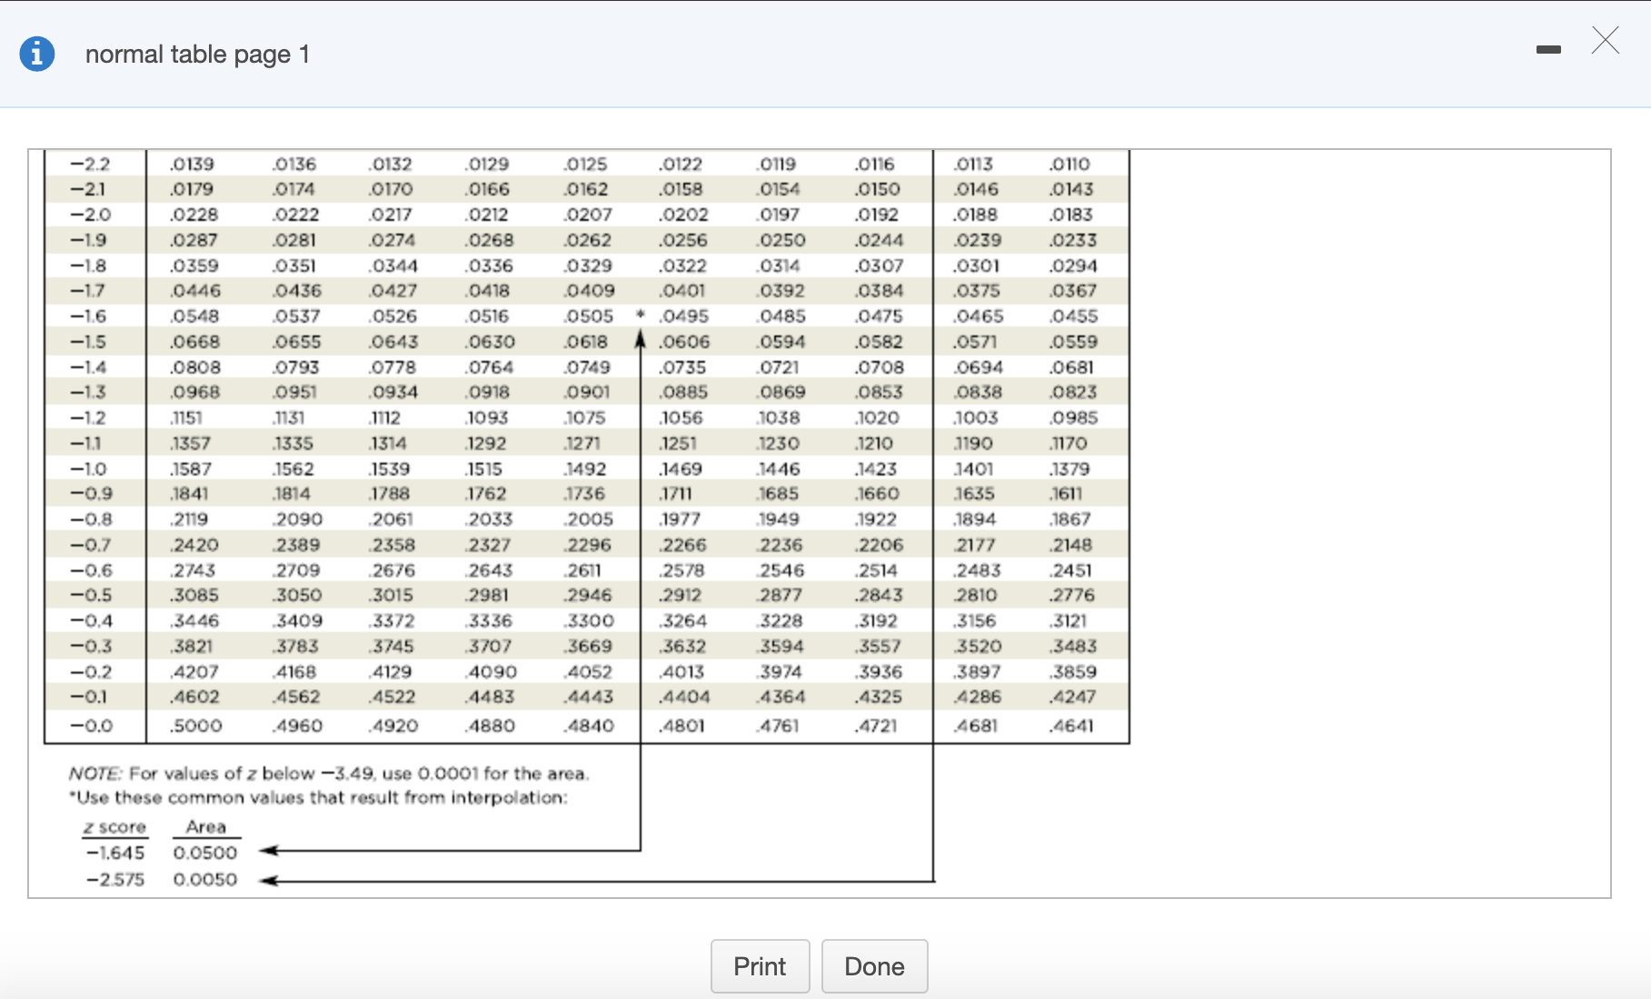Click the value .0505 in row −1.6
The height and width of the screenshot is (999, 1651).
click(x=588, y=316)
